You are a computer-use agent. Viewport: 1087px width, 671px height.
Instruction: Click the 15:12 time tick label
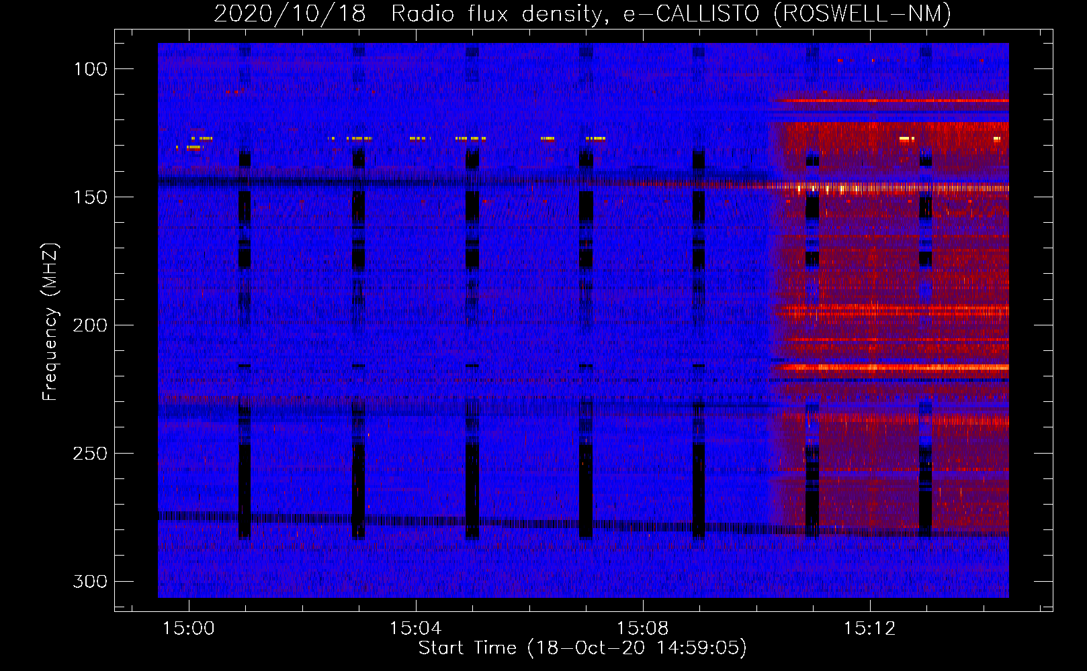click(870, 629)
